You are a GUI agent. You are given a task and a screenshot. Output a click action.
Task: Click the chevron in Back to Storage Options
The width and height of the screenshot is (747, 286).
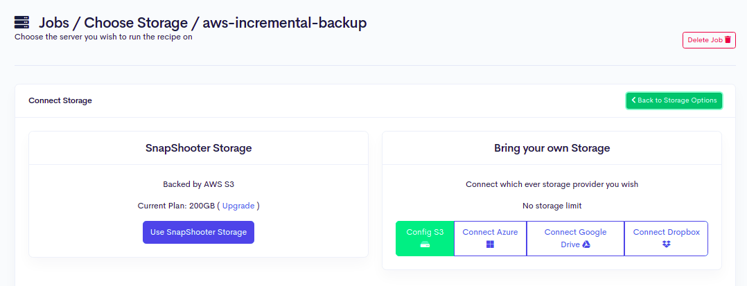[x=633, y=100]
